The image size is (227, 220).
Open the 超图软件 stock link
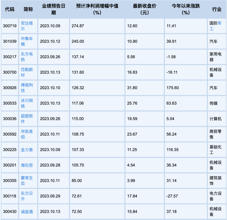(27, 119)
